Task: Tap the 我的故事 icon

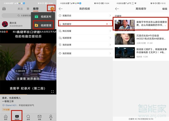Action: tap(60, 45)
